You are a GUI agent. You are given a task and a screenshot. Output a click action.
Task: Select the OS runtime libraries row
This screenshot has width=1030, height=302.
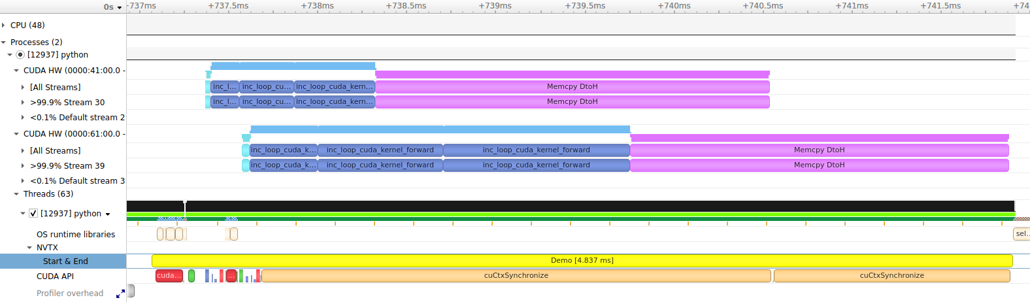click(75, 235)
